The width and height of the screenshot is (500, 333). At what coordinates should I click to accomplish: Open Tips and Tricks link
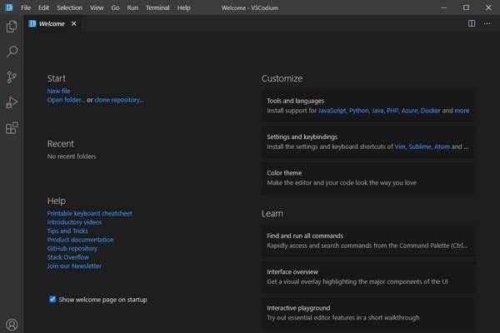click(67, 231)
